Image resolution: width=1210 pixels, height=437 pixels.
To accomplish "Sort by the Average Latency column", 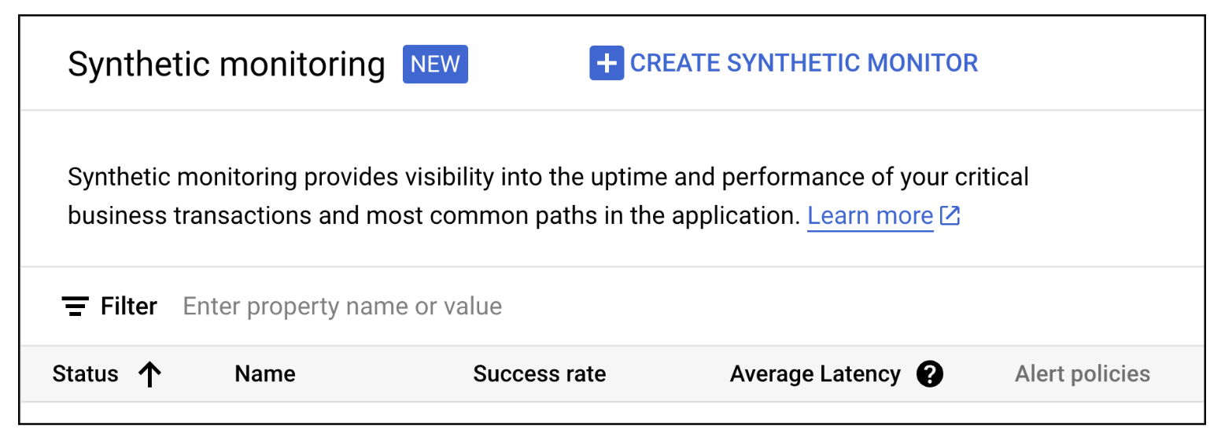I will pyautogui.click(x=815, y=374).
